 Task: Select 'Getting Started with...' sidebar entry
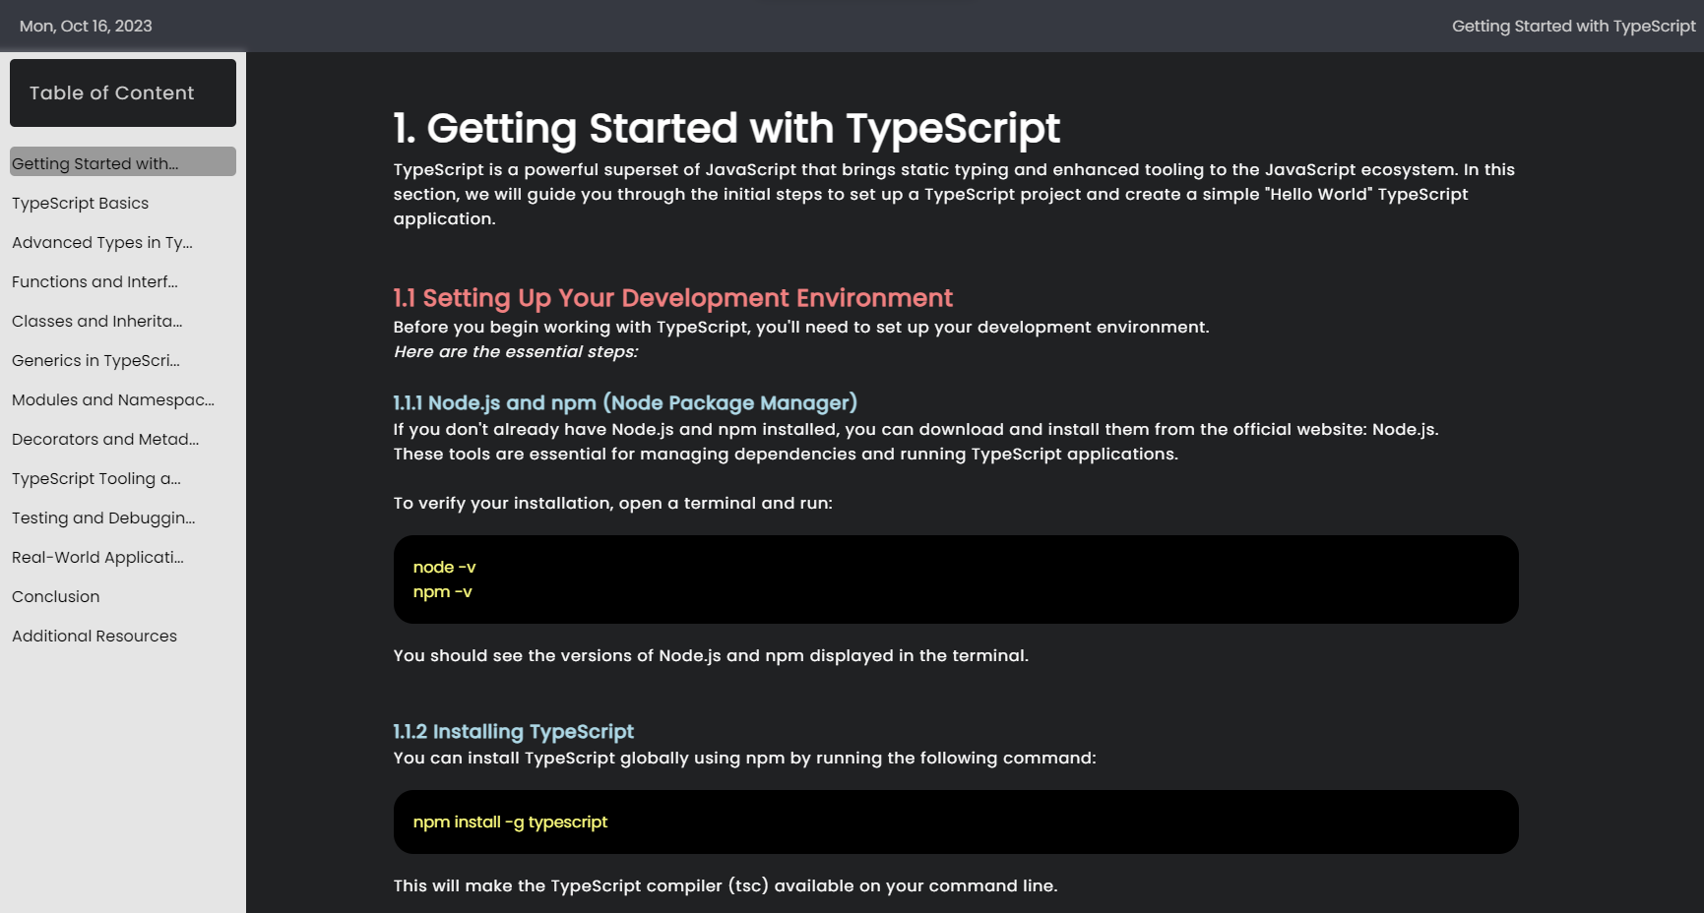(123, 162)
